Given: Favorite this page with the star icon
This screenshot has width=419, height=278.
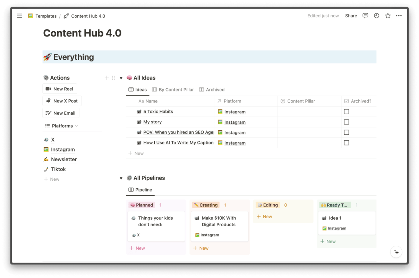Looking at the screenshot, I should (x=387, y=16).
